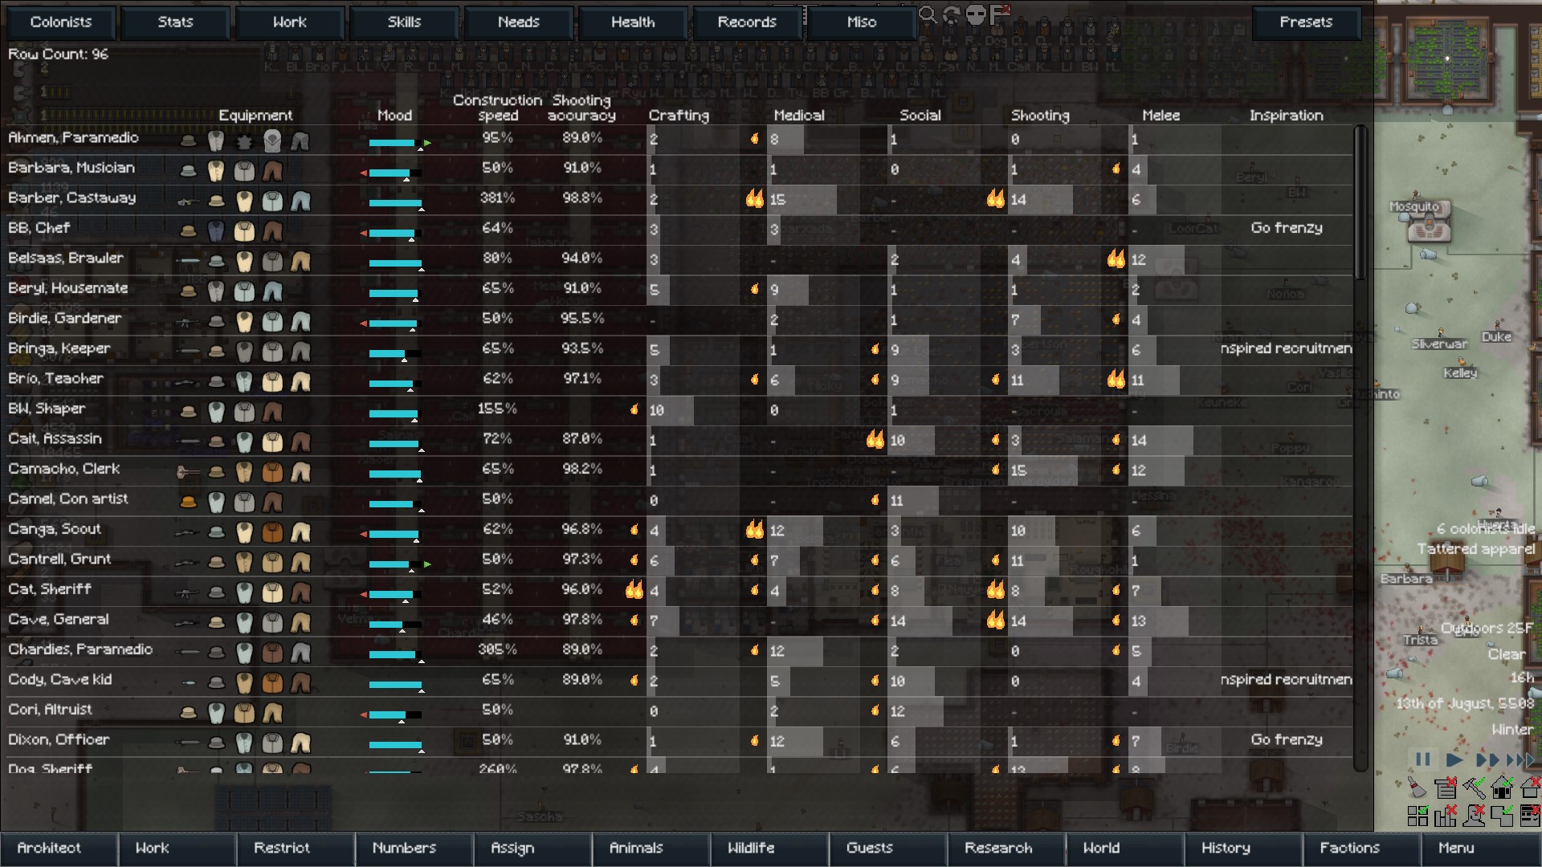
Task: Click Cave, General's mood bar
Action: (395, 625)
